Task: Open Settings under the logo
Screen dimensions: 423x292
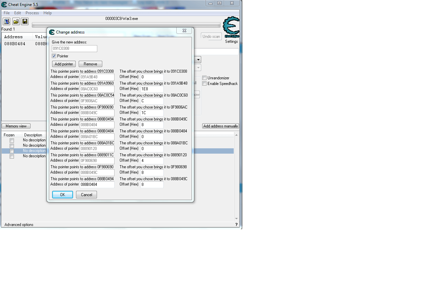Action: click(231, 41)
